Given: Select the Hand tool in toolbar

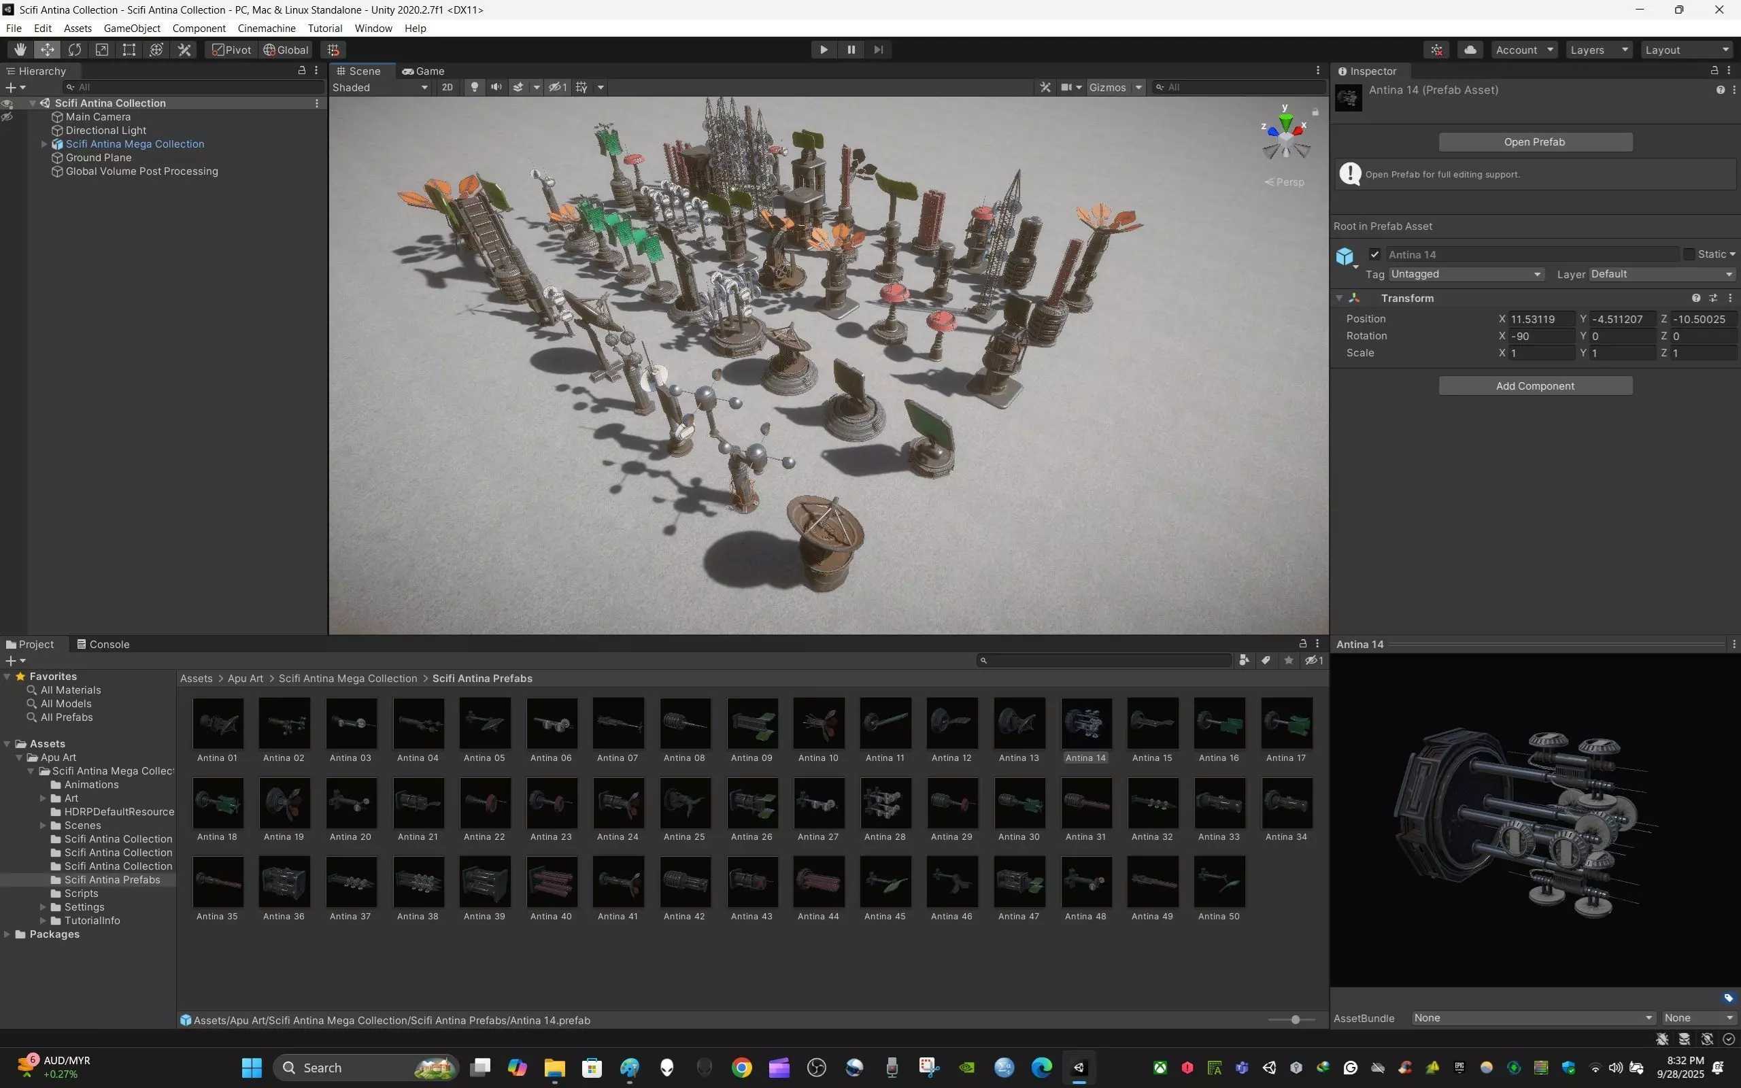Looking at the screenshot, I should point(20,50).
